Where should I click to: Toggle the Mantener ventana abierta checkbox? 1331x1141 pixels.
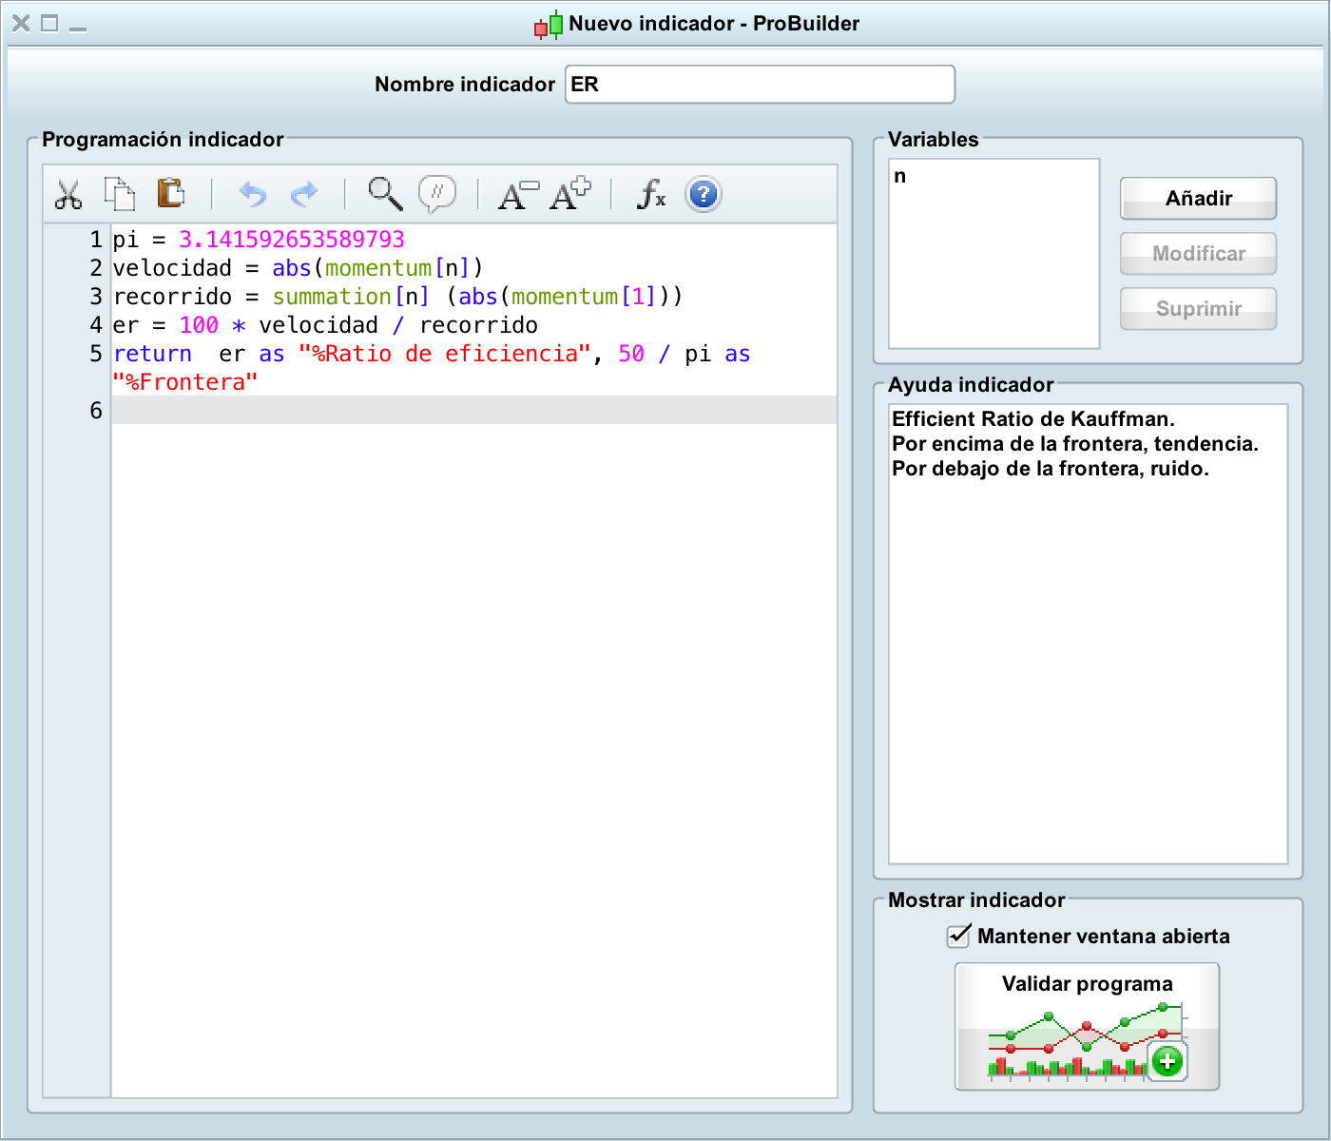pyautogui.click(x=959, y=937)
